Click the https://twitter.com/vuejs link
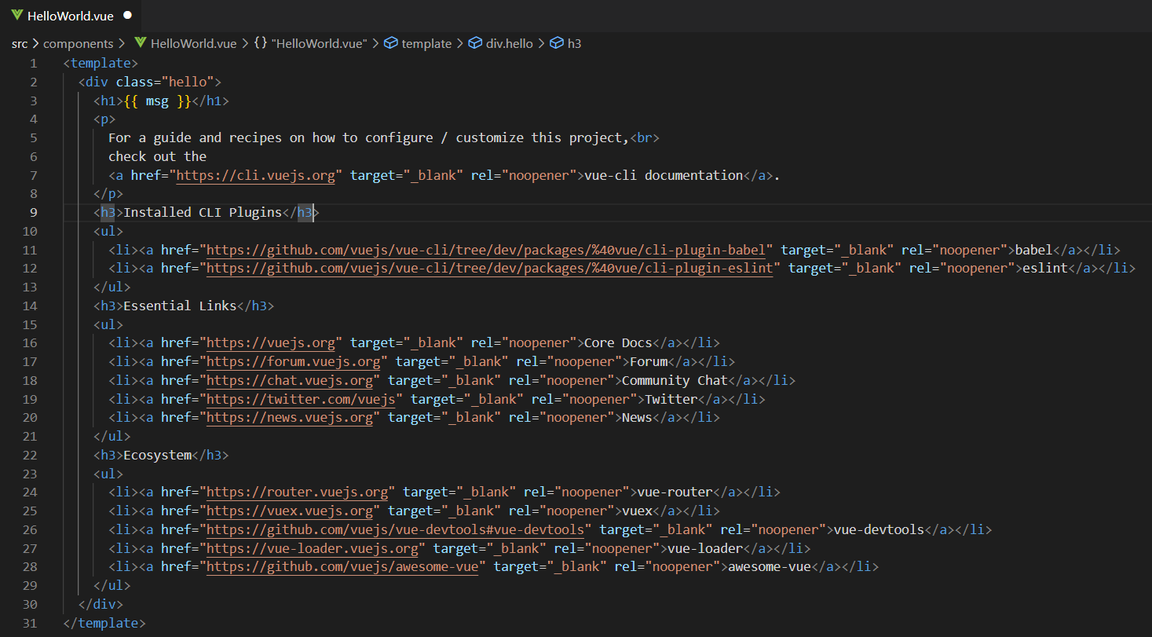Screen dimensions: 1152x637 301,399
